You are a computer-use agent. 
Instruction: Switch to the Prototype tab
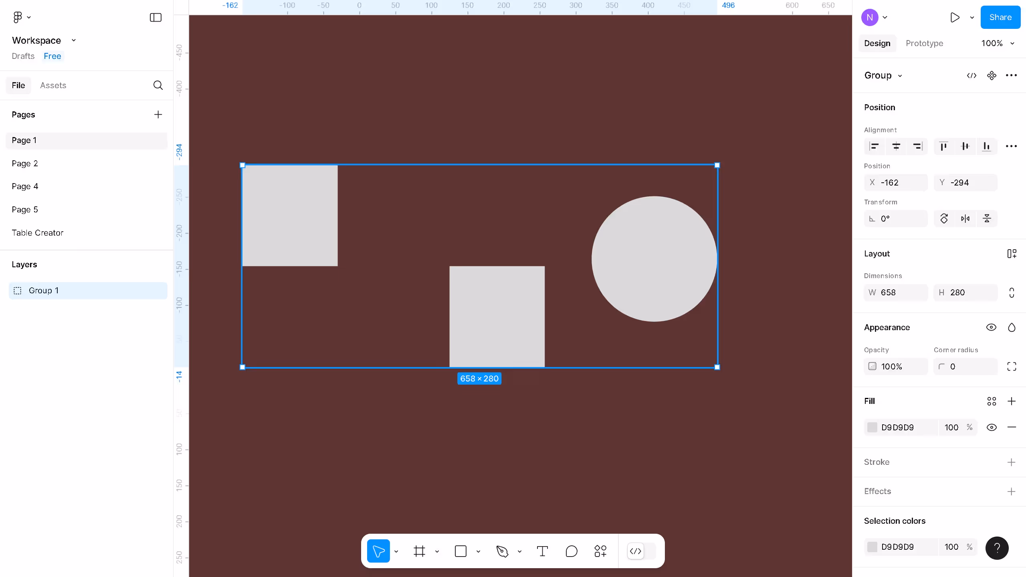tap(924, 43)
